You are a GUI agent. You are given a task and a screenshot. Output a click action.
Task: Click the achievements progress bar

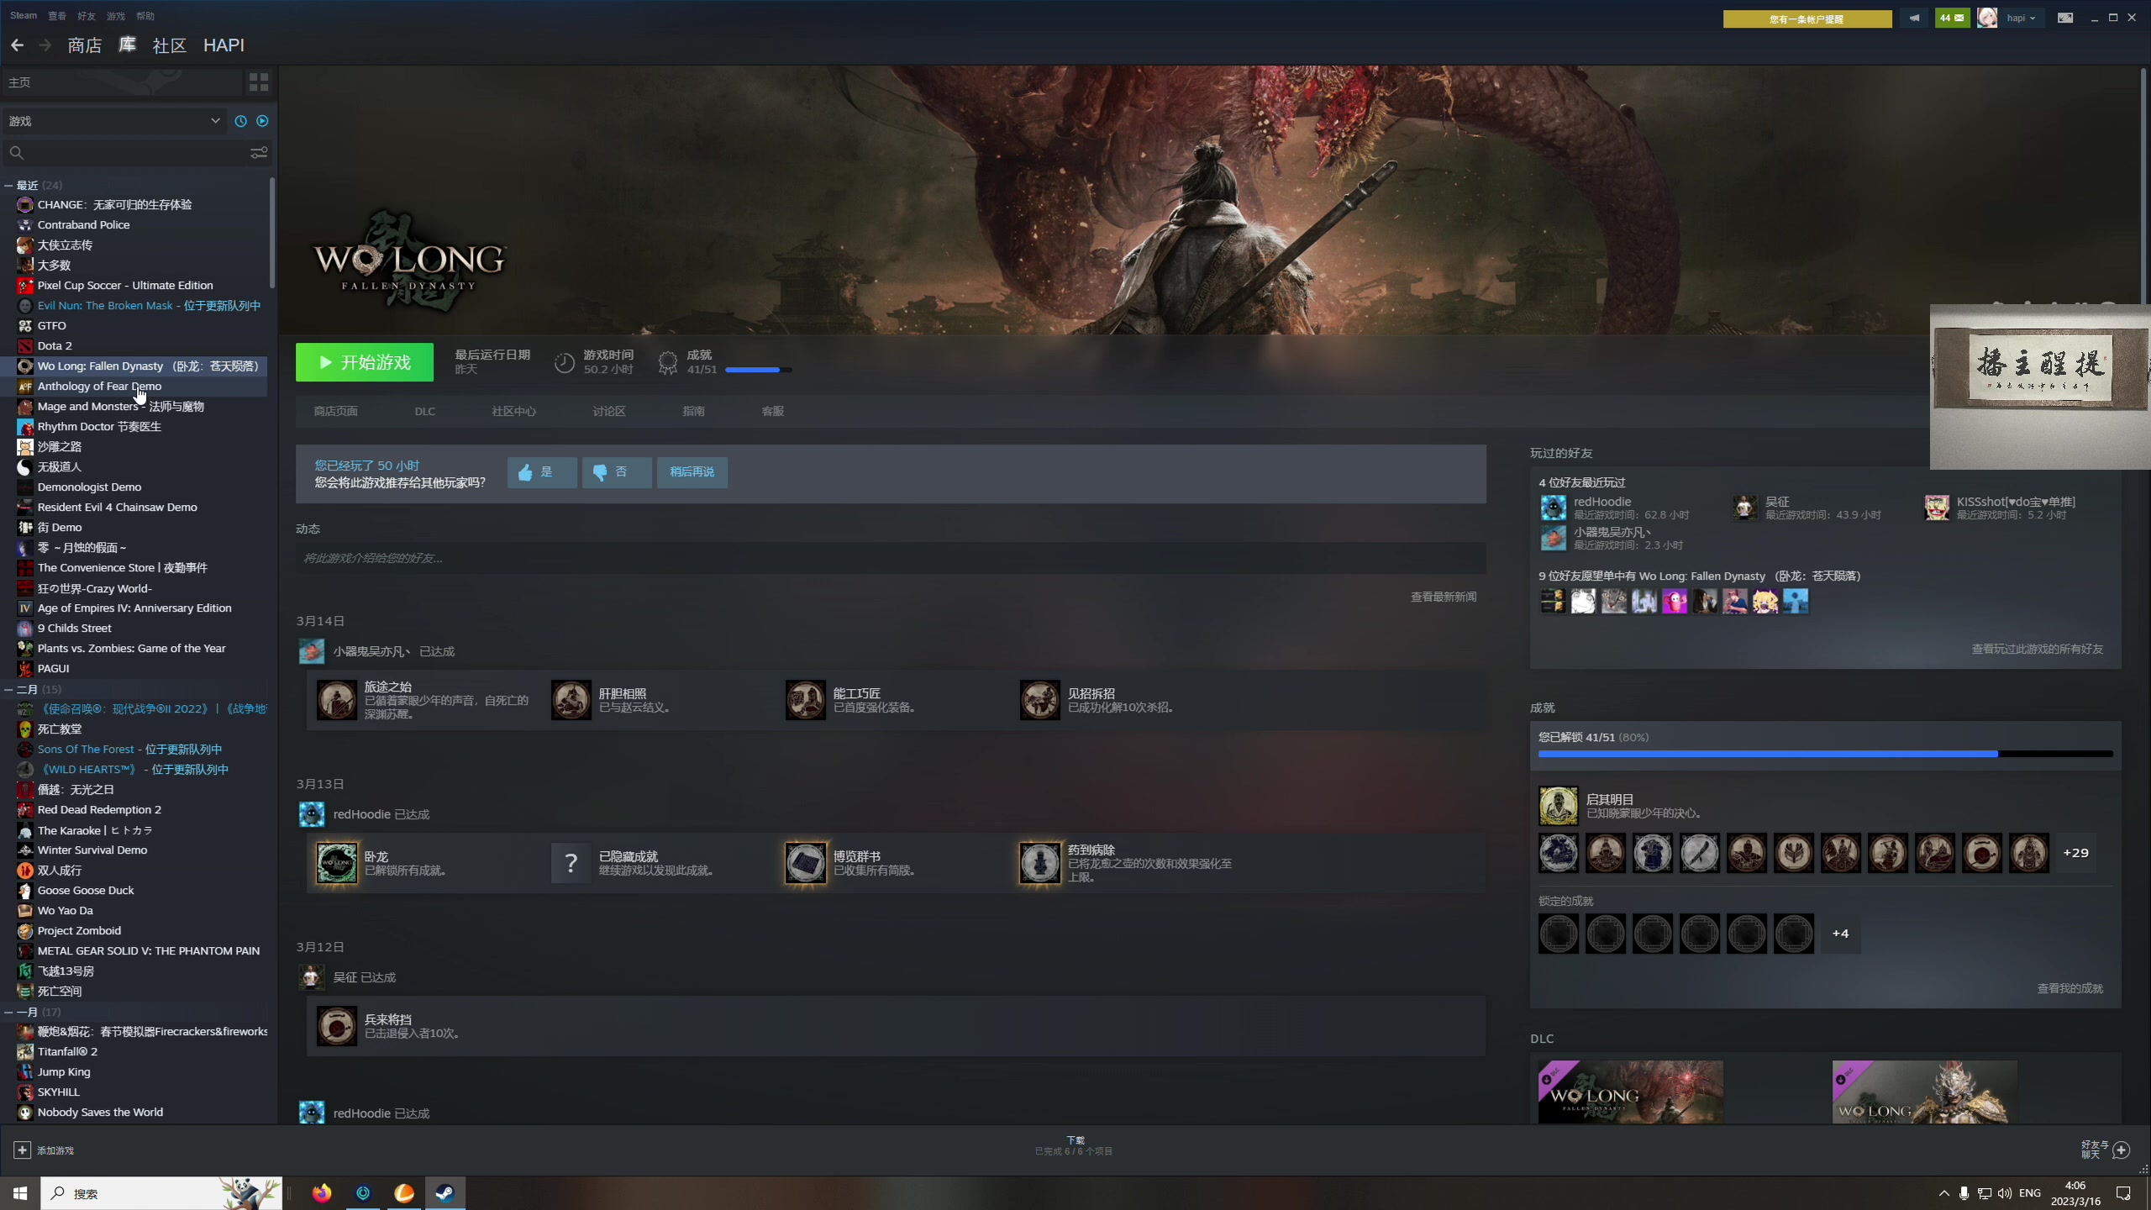[1824, 754]
